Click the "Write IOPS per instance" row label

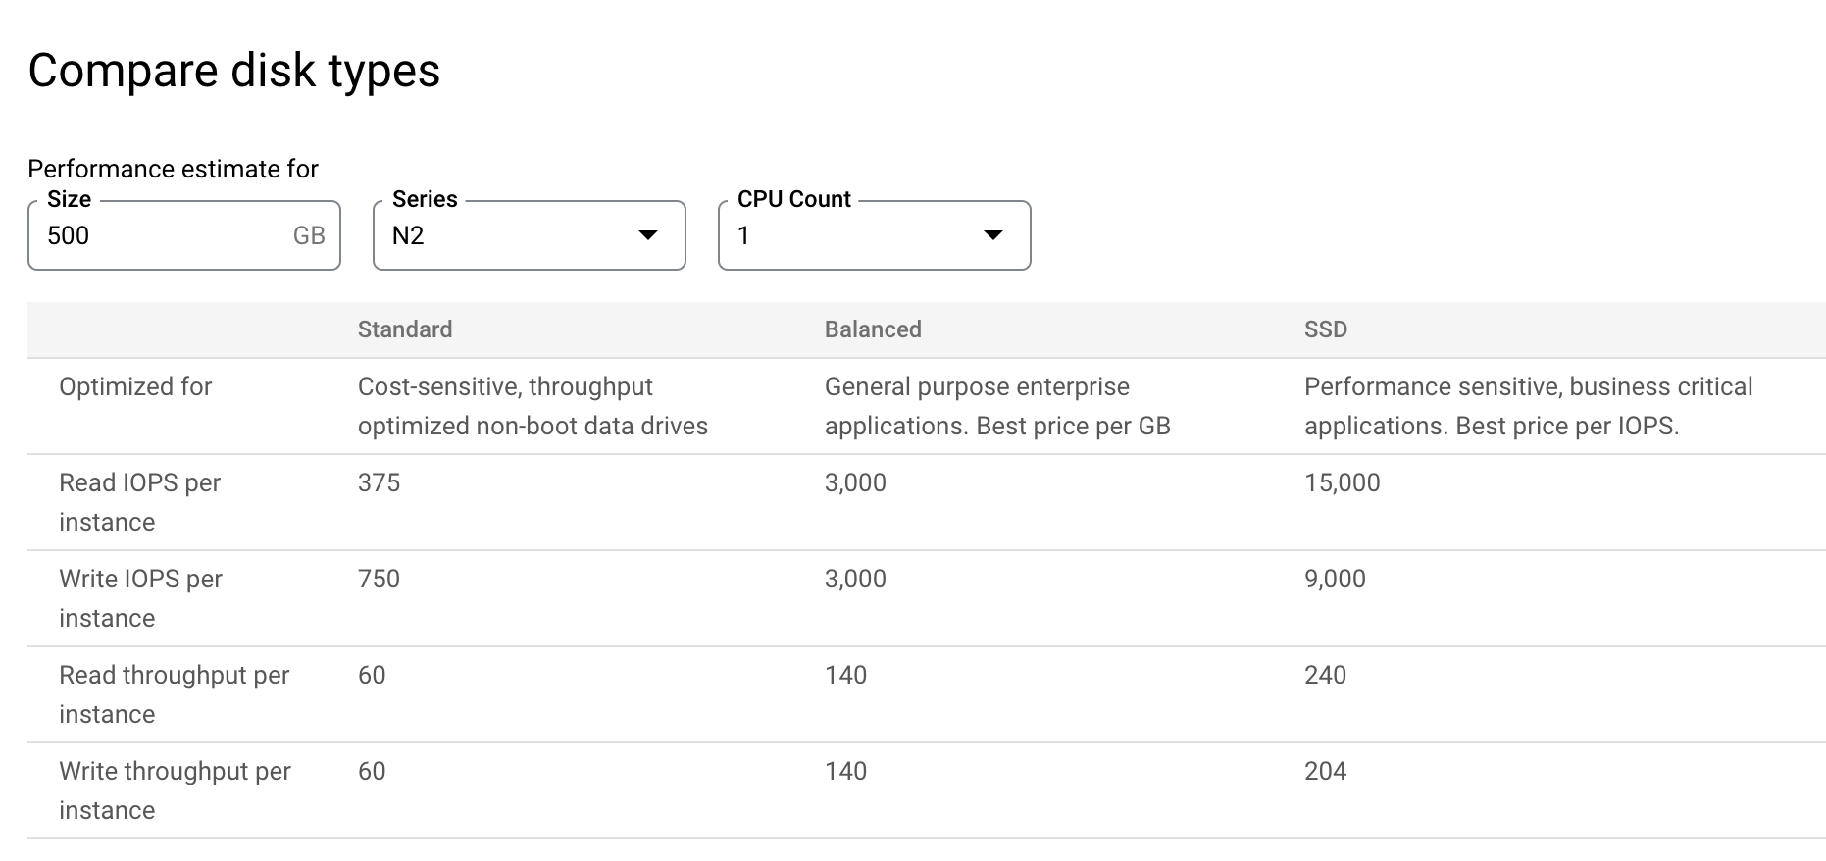(140, 598)
